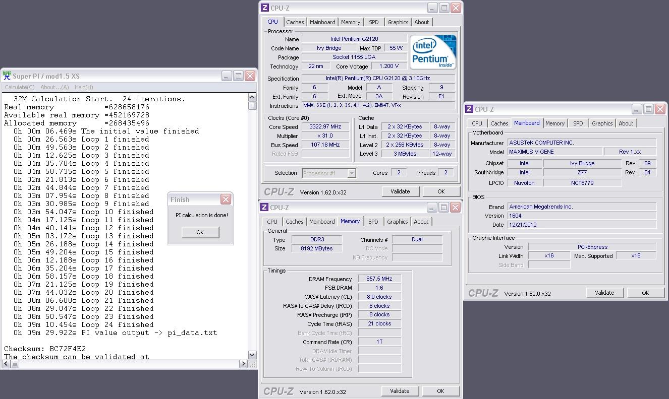Open About tab in right Mainboard CPU-Z window
This screenshot has width=669, height=399.
(626, 123)
